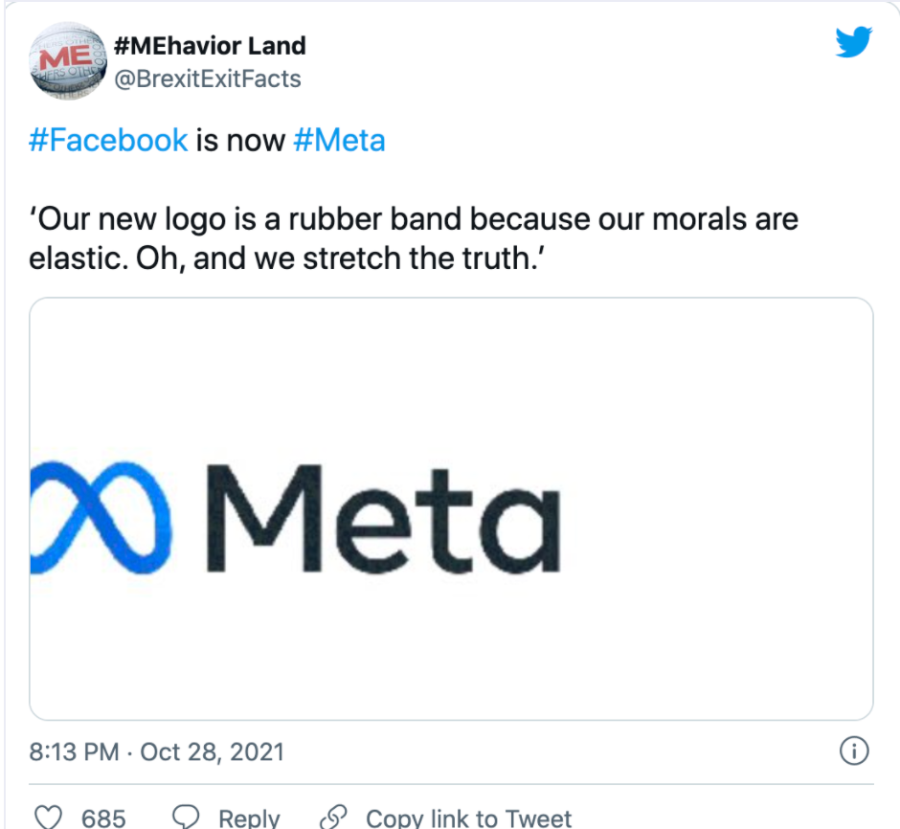This screenshot has height=829, width=900.
Task: Click the Reply label
Action: [249, 818]
